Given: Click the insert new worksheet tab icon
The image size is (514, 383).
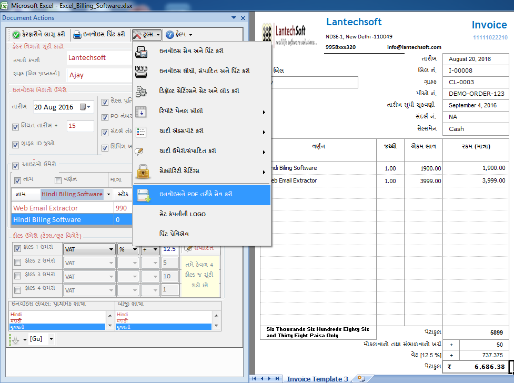Looking at the screenshot, I should pyautogui.click(x=361, y=379).
